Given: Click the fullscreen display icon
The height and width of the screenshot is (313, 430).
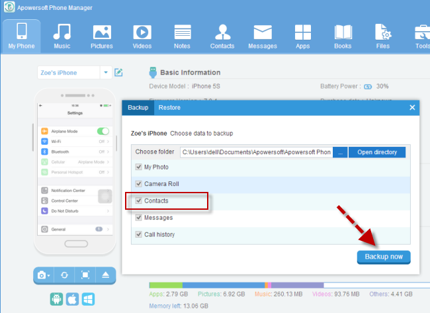Looking at the screenshot, I should [x=85, y=275].
